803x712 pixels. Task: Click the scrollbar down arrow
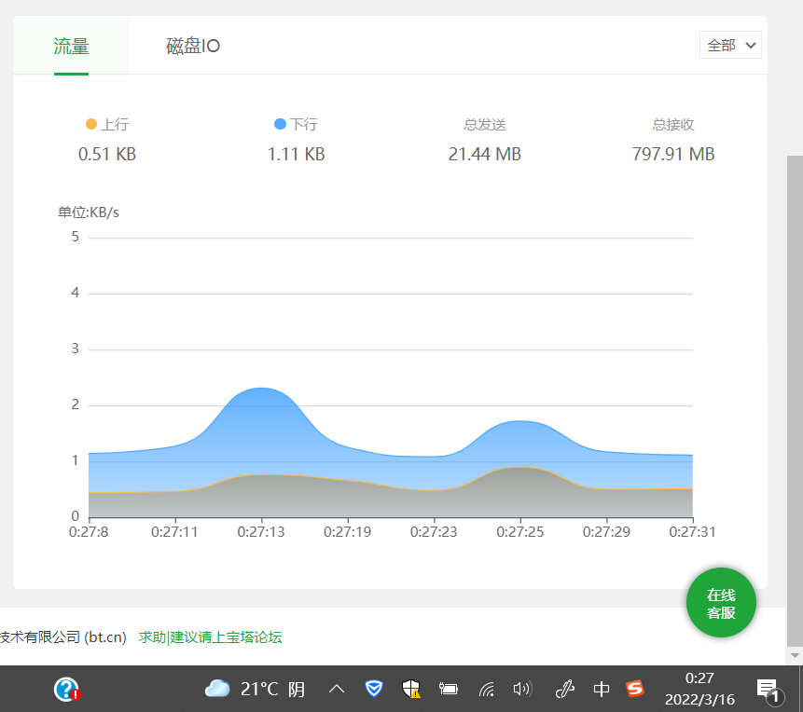tap(795, 656)
